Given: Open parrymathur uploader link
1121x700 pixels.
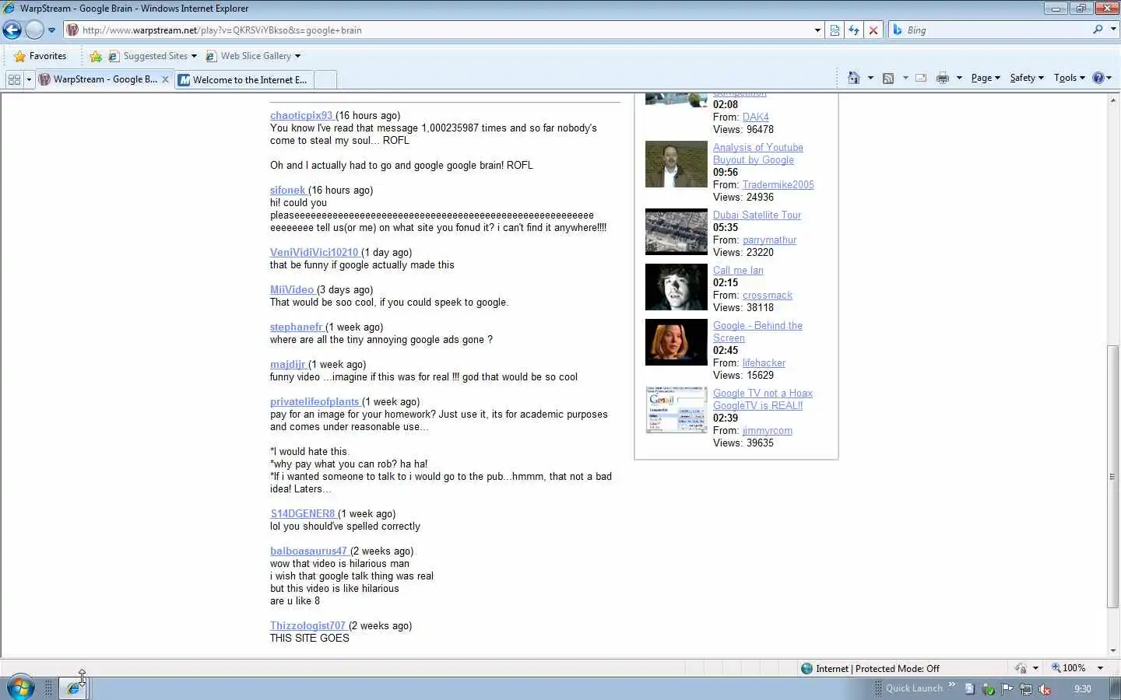Looking at the screenshot, I should coord(769,240).
